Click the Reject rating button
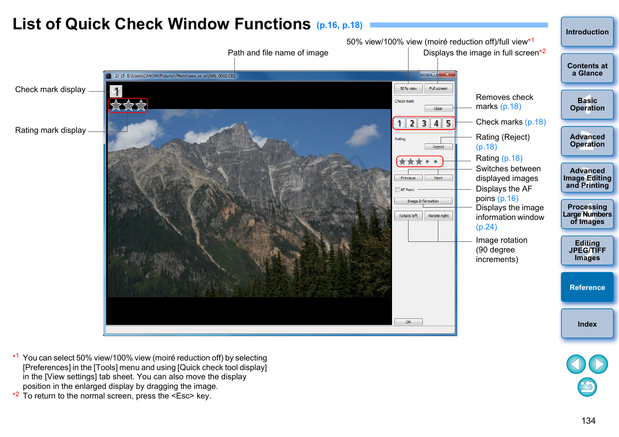 [x=438, y=147]
